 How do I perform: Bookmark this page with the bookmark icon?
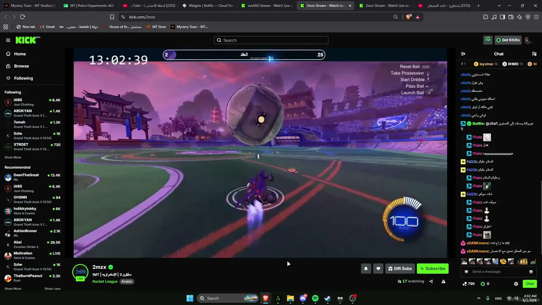click(x=112, y=17)
